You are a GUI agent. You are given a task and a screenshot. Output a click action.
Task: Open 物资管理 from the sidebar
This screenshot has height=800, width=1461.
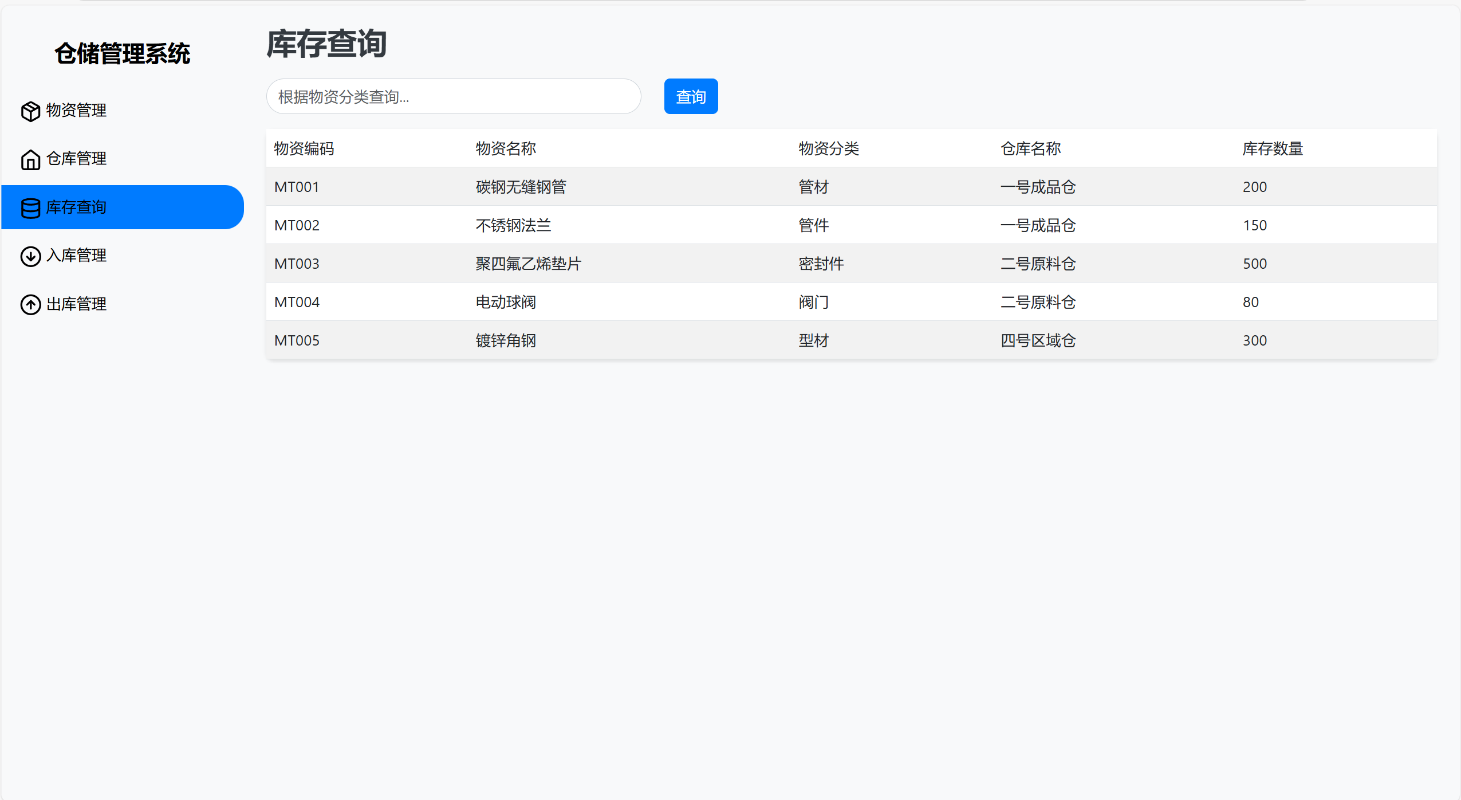tap(76, 110)
